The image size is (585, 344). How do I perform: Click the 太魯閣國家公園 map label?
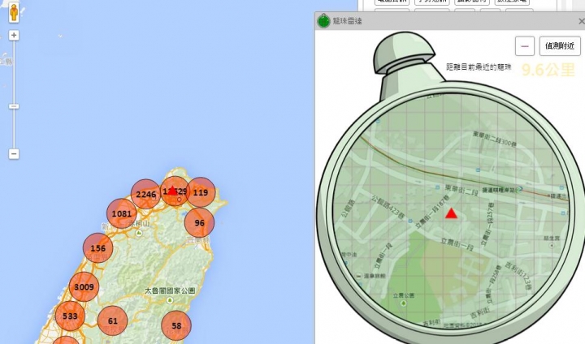pos(170,290)
